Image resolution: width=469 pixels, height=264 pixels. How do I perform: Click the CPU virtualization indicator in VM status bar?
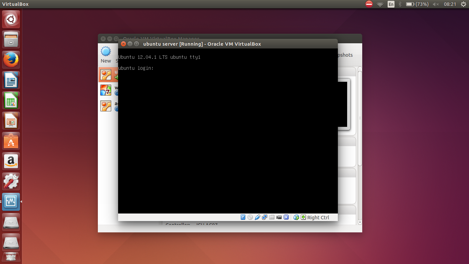pos(286,217)
